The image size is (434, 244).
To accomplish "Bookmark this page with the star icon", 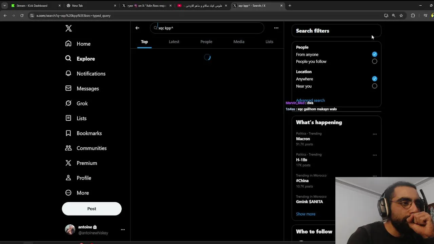I will (x=401, y=16).
